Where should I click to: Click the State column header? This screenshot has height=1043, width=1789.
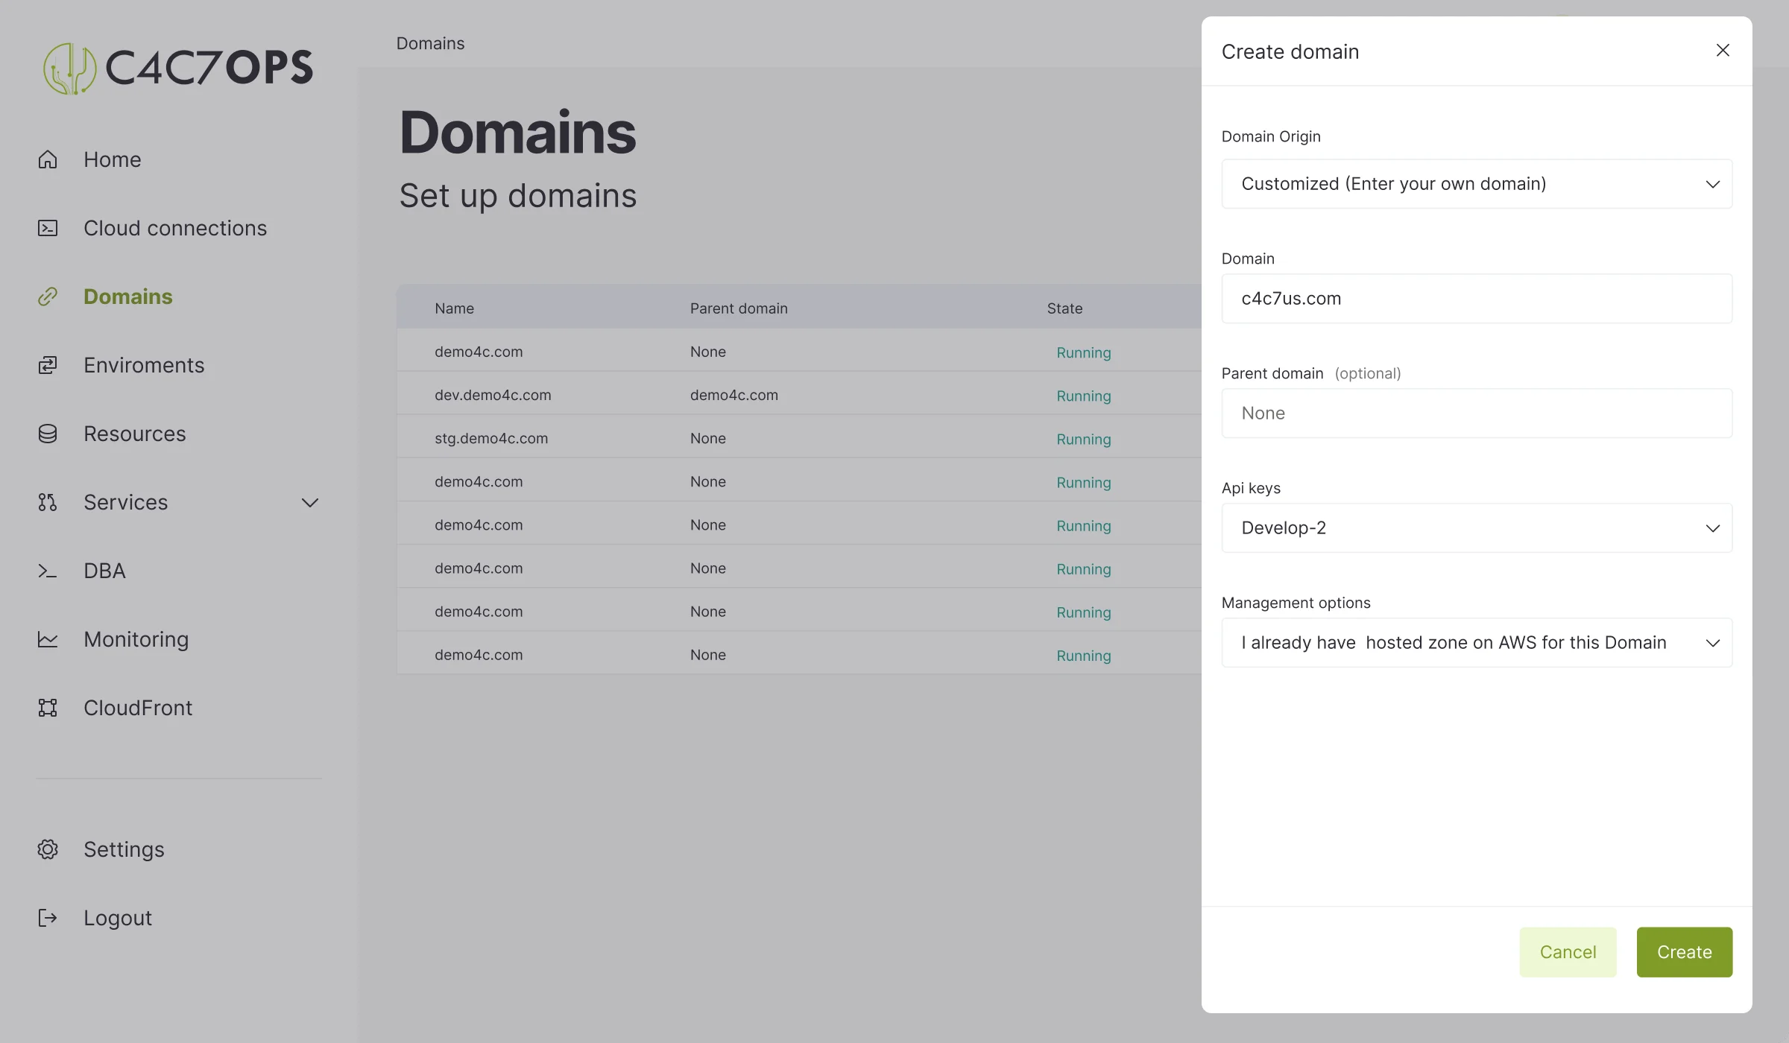point(1064,308)
